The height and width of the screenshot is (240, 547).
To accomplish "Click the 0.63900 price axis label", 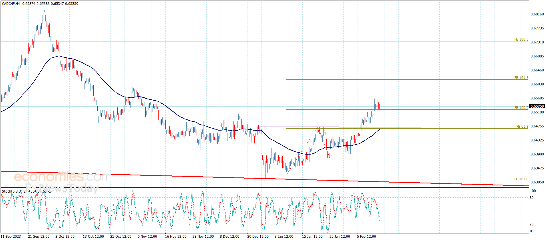I will (537, 154).
